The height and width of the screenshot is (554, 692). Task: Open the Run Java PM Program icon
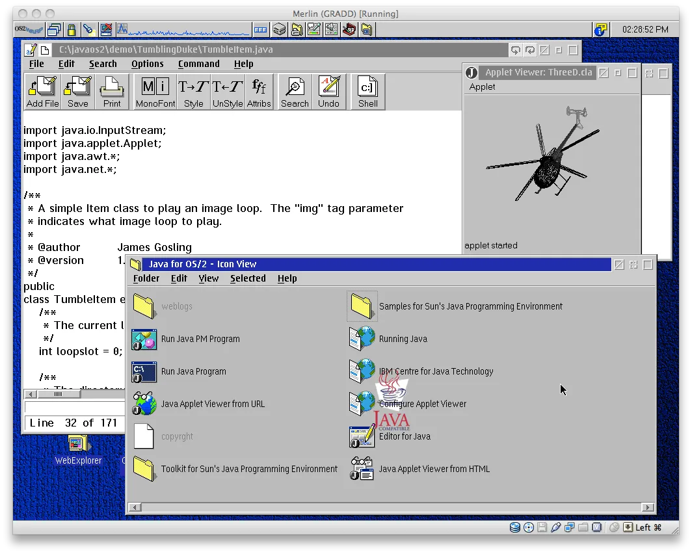tap(144, 339)
